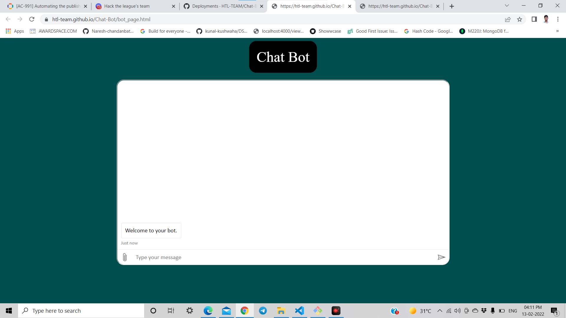Open Visual Studio Code from taskbar

(x=299, y=311)
